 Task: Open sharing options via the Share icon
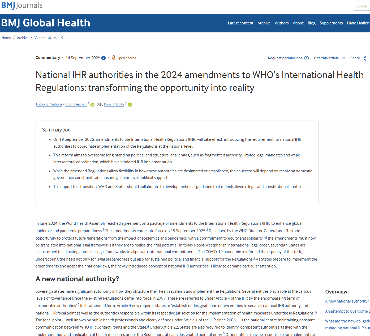[x=364, y=58]
